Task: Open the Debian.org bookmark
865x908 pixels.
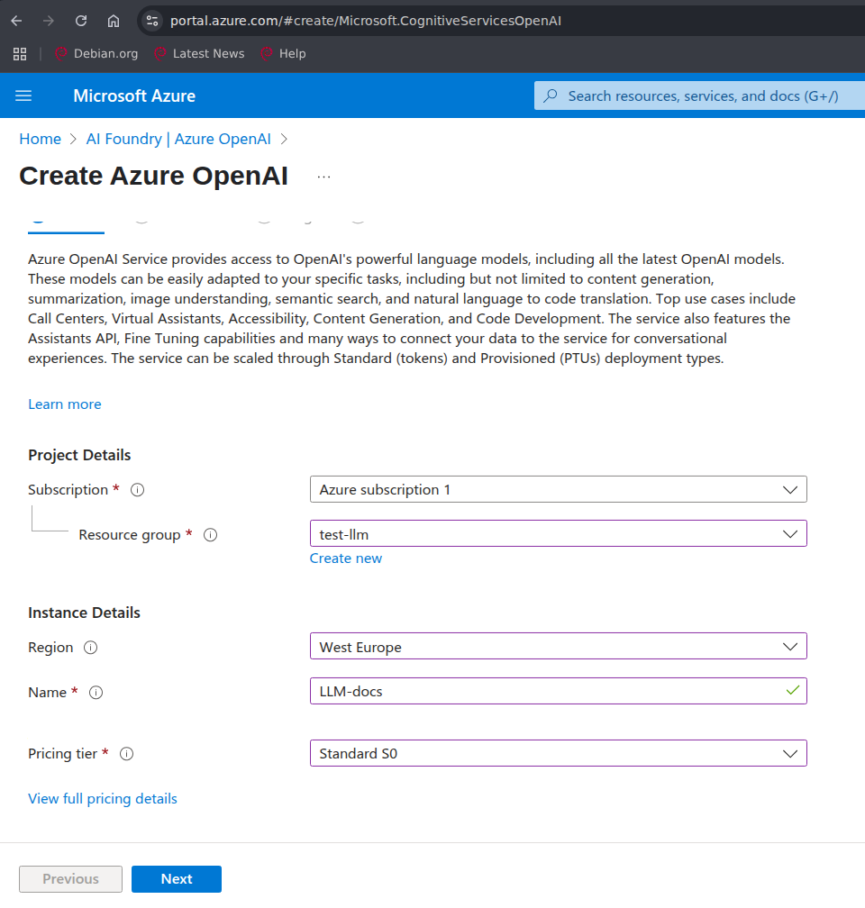Action: tap(97, 54)
